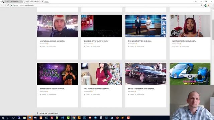The width and height of the screenshot is (214, 120).
Task: Open channel name under 'Stance cars meet' card
Action: (131, 92)
